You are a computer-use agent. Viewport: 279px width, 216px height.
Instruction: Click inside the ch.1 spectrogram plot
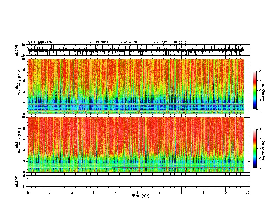[136, 86]
